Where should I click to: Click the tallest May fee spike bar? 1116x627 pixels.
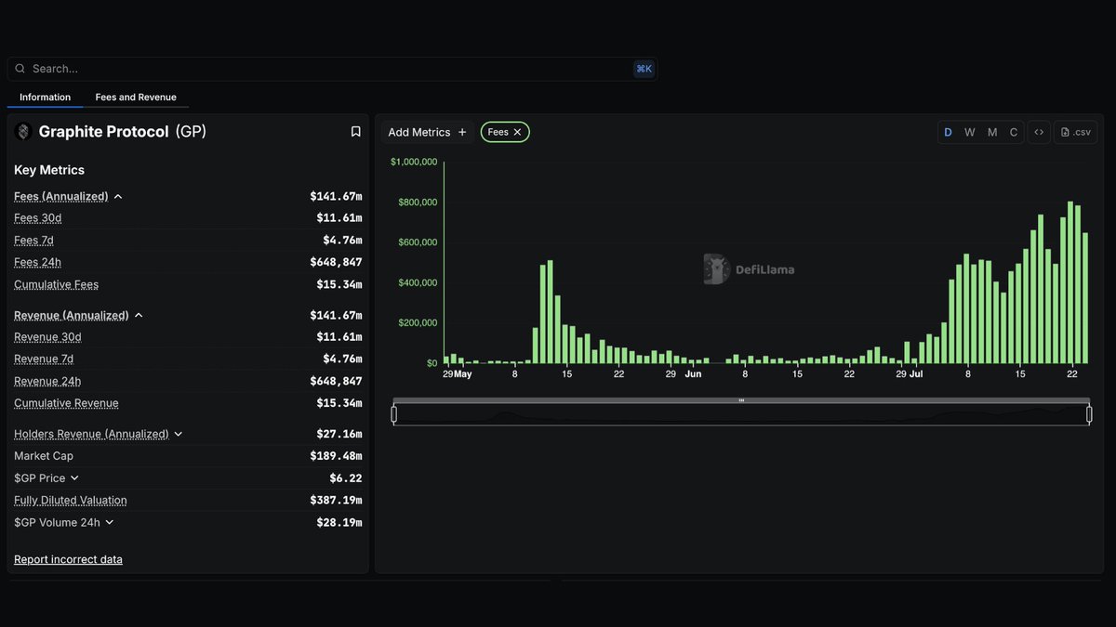[x=551, y=312]
